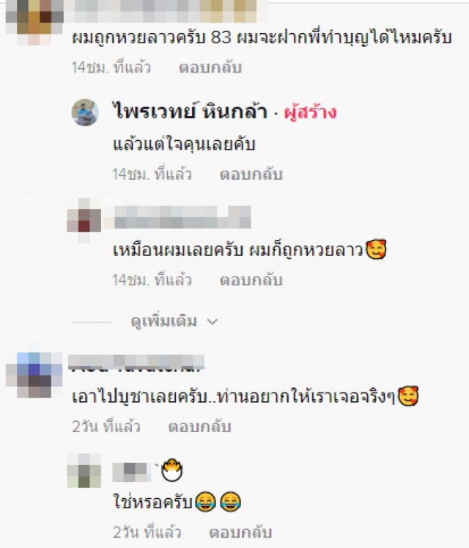469x548 pixels.
Task: Reply to the เหมือนผมเลยครับ comment
Action: click(x=251, y=280)
